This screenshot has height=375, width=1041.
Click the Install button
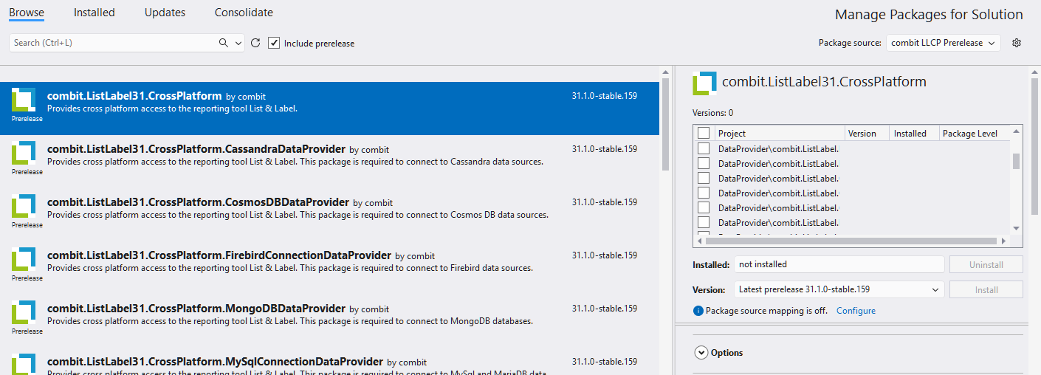(x=986, y=290)
